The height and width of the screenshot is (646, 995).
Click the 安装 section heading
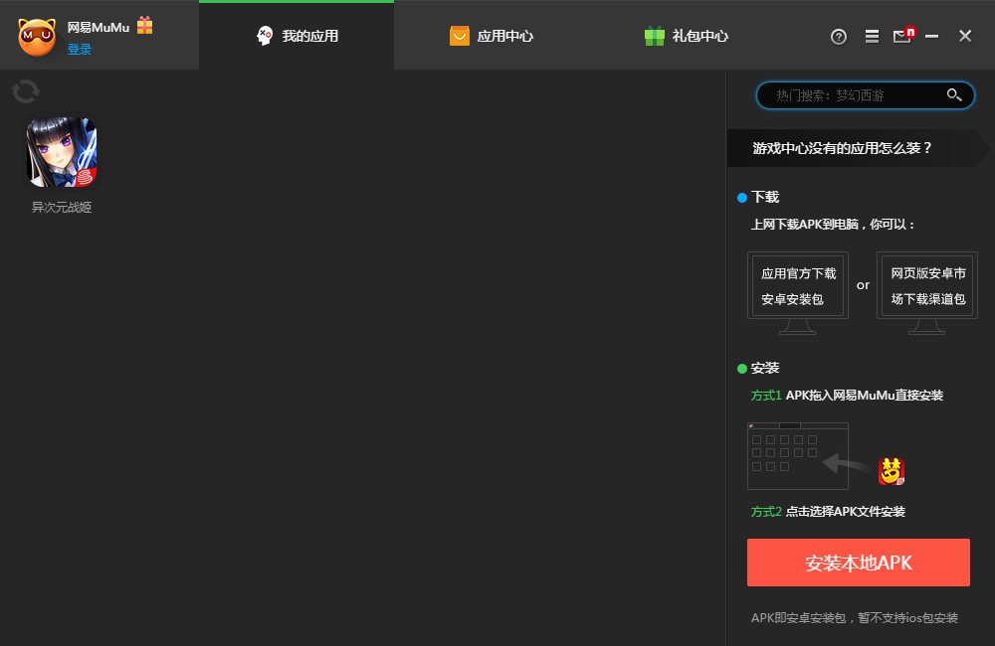coord(765,369)
